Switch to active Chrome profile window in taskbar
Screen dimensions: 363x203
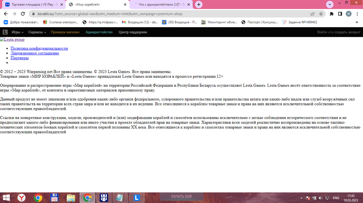click(x=87, y=198)
